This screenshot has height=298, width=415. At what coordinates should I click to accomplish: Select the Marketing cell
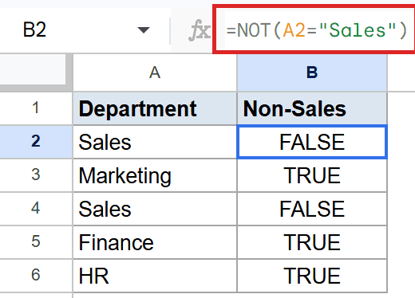click(x=155, y=175)
